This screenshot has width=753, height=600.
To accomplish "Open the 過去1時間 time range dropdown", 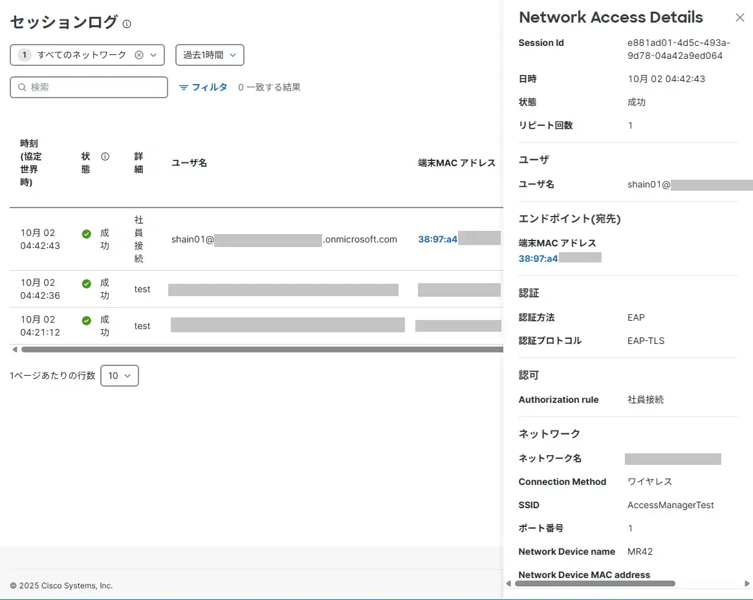I will coord(210,55).
